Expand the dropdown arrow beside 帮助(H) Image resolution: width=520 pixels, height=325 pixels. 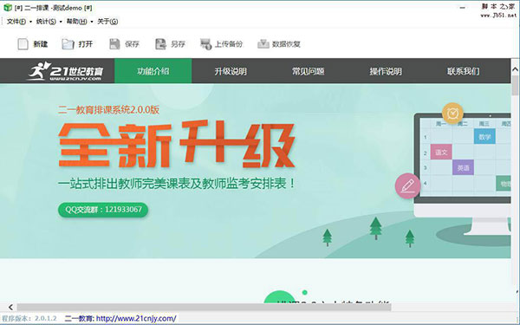(92, 22)
